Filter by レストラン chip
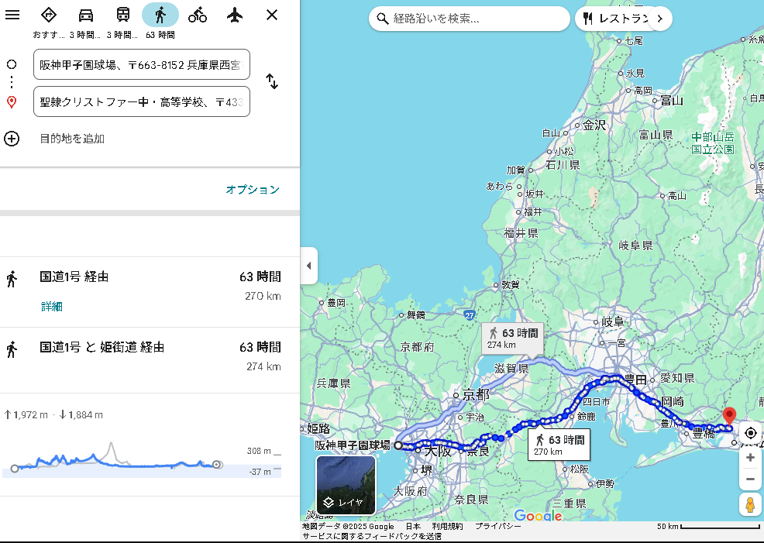The height and width of the screenshot is (543, 764). coord(615,19)
